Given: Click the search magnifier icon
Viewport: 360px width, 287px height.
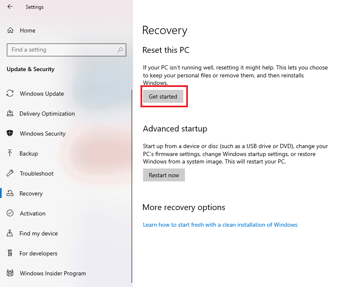Looking at the screenshot, I should tap(120, 50).
